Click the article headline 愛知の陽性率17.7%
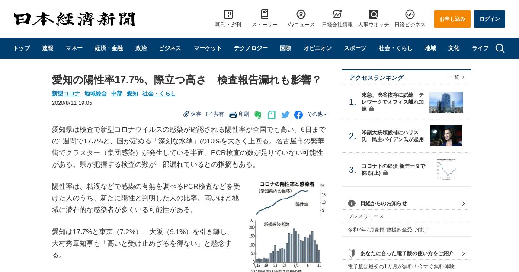 coord(186,79)
